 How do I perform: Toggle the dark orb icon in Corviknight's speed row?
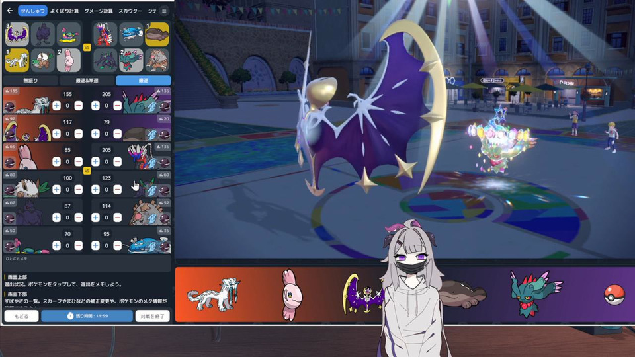tap(9, 219)
